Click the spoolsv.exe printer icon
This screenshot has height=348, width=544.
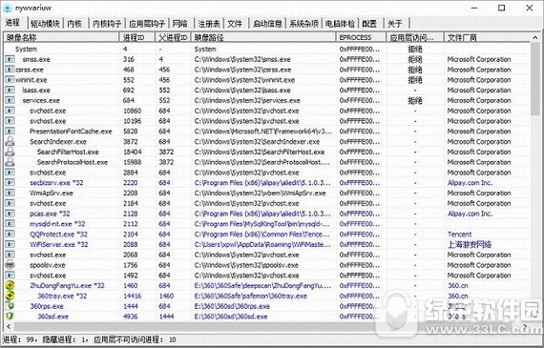tap(10, 265)
